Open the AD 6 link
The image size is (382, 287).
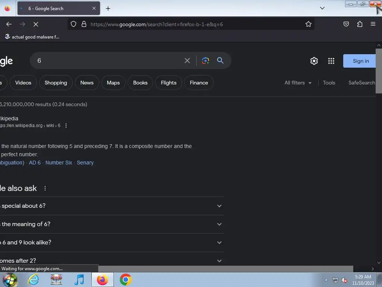35,163
